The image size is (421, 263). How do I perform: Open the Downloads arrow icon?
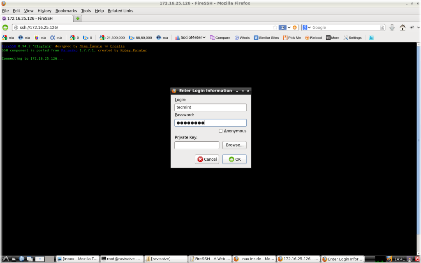pos(392,28)
